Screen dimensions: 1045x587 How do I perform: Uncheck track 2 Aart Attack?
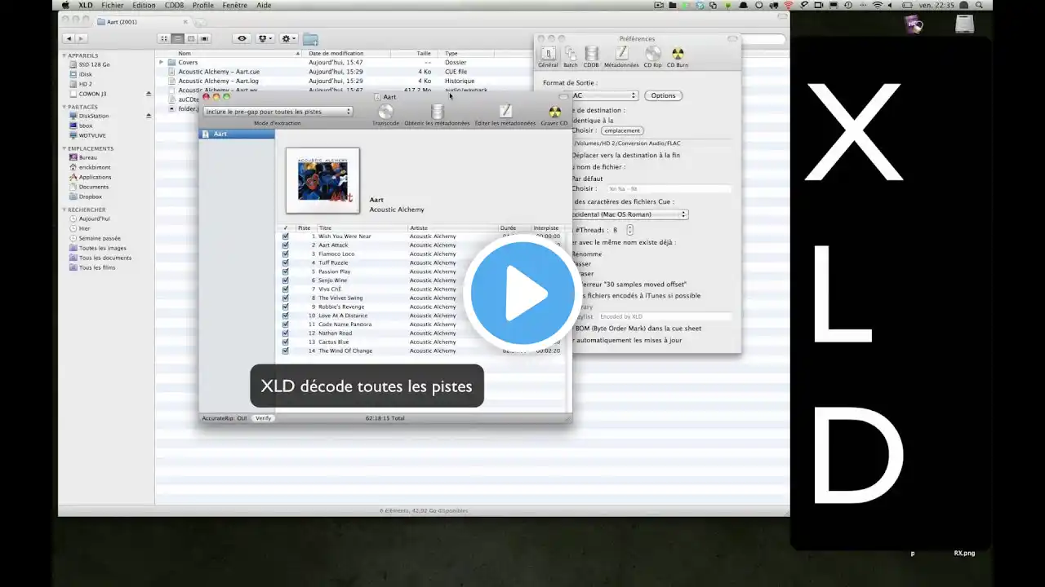tap(286, 245)
